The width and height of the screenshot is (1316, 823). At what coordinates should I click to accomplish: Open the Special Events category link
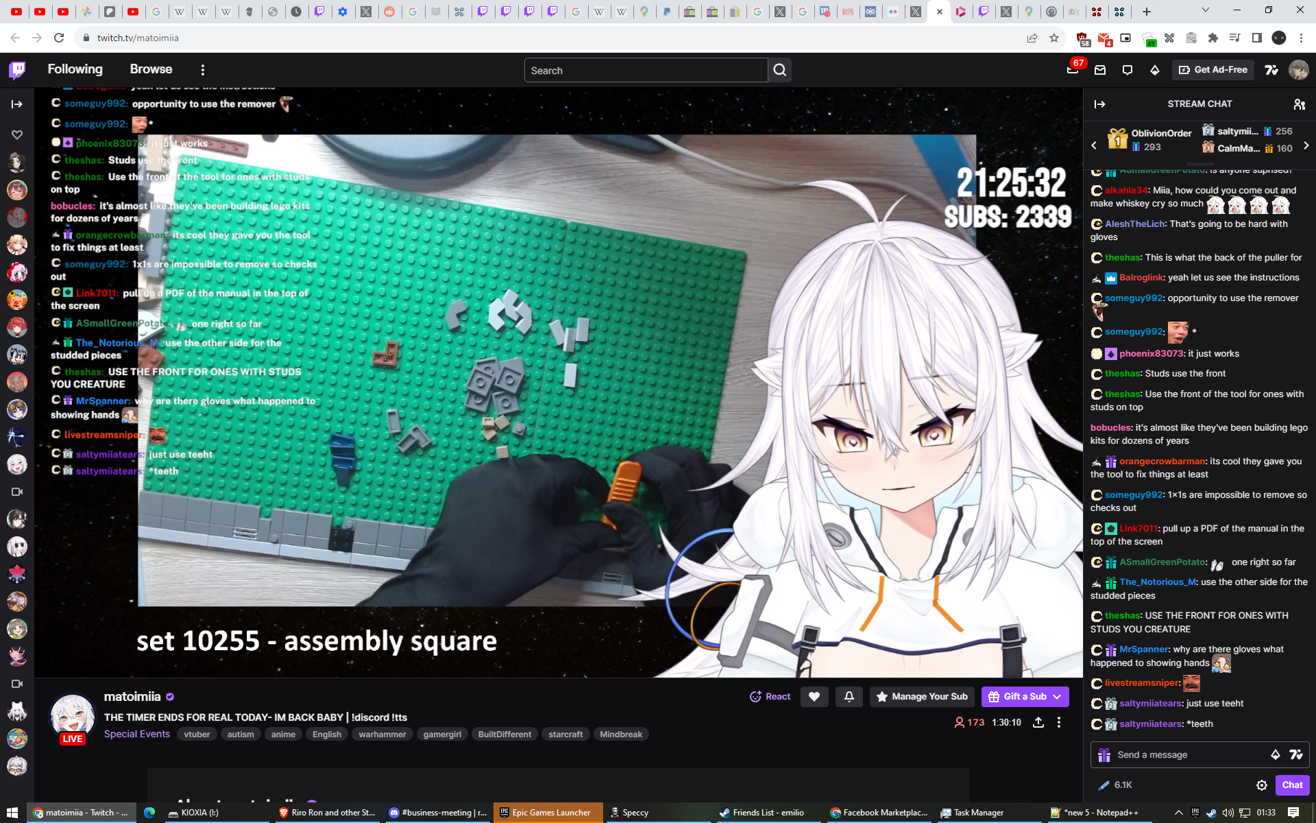point(136,734)
